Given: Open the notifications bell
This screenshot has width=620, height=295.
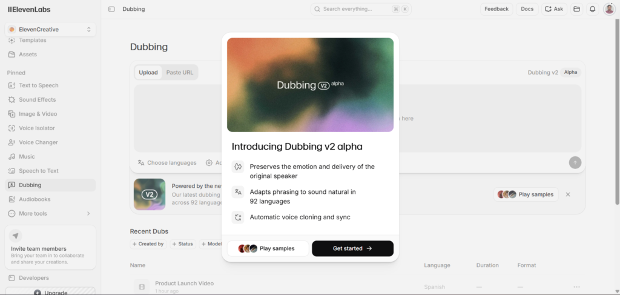Looking at the screenshot, I should pyautogui.click(x=592, y=9).
